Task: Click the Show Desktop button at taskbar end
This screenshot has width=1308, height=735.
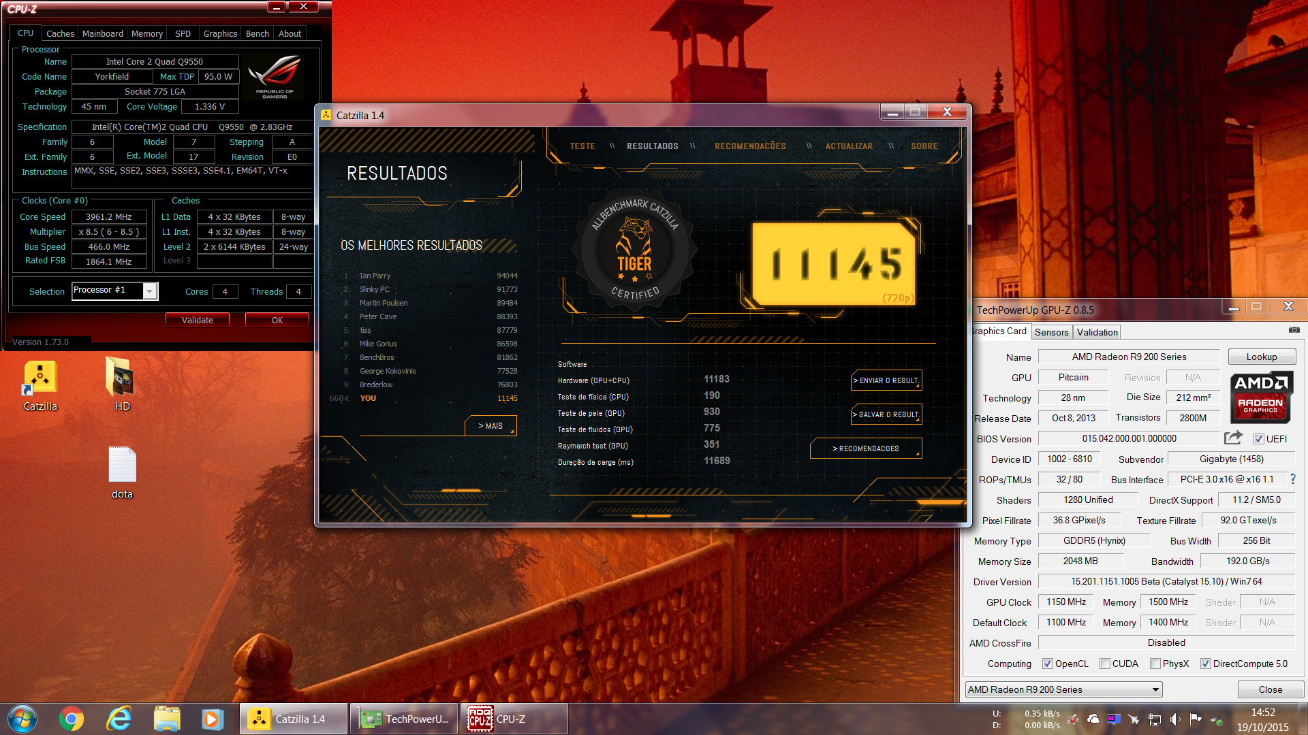Action: click(x=1302, y=719)
